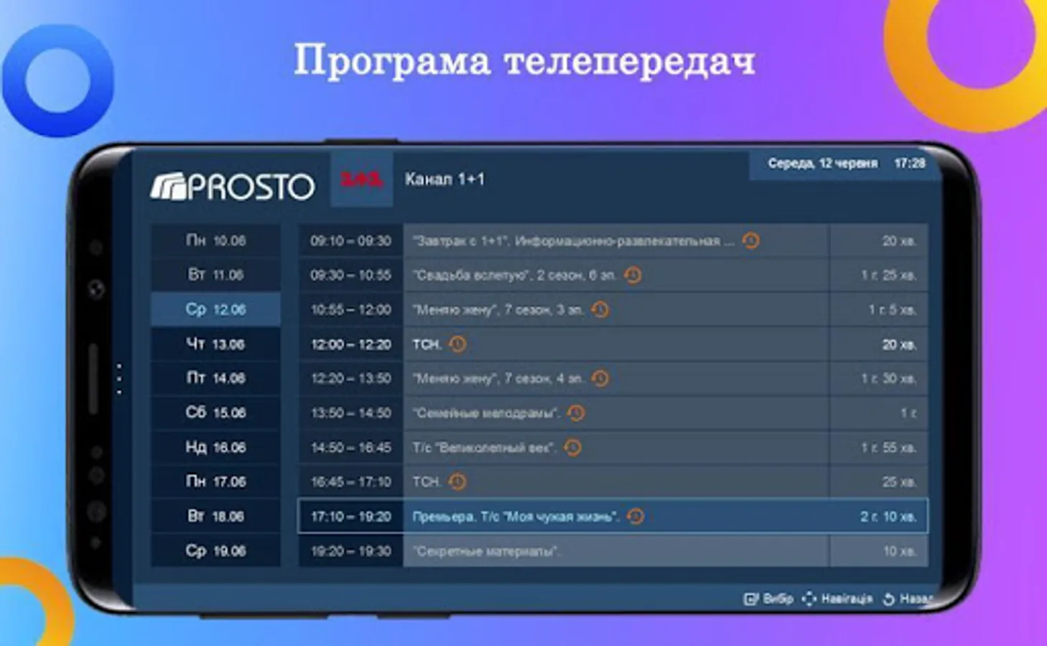Click the 12:00 – 12:20 time slot
This screenshot has height=646, width=1047.
pyautogui.click(x=351, y=344)
